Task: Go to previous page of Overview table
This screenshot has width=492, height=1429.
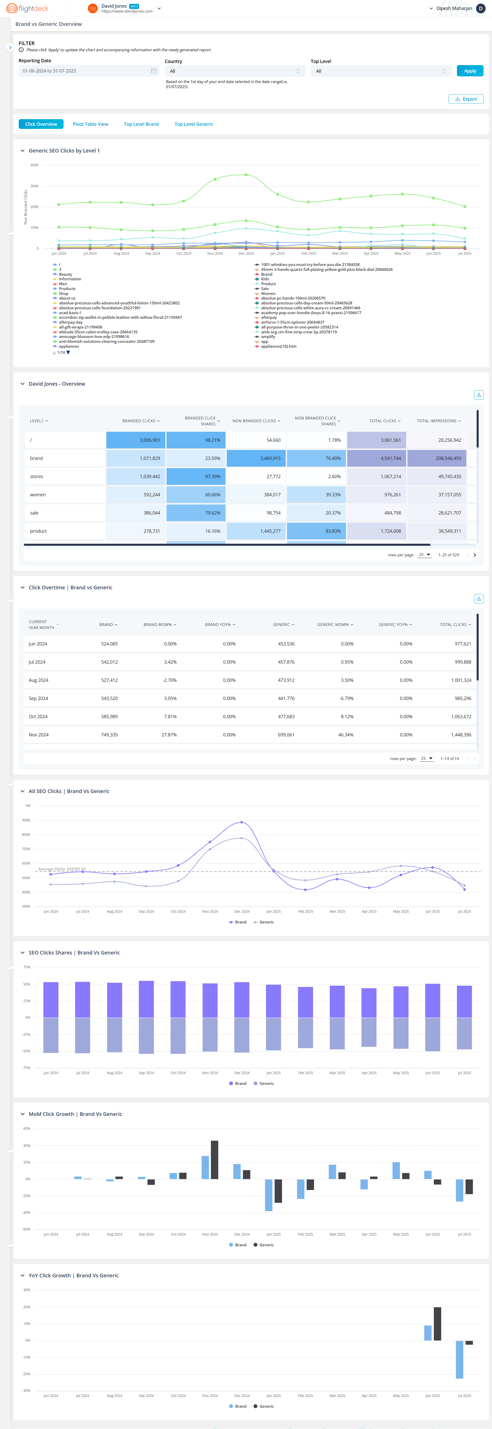Action: [468, 555]
